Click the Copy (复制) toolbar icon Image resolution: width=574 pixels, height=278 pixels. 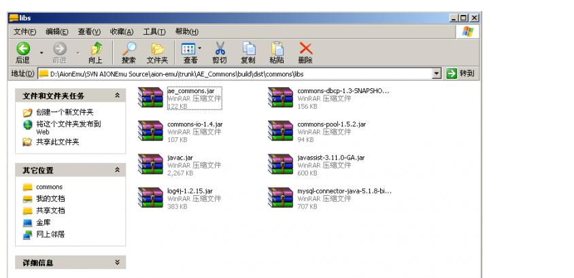[x=248, y=49]
